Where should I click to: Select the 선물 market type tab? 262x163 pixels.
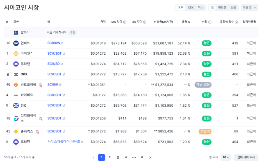(234, 7)
